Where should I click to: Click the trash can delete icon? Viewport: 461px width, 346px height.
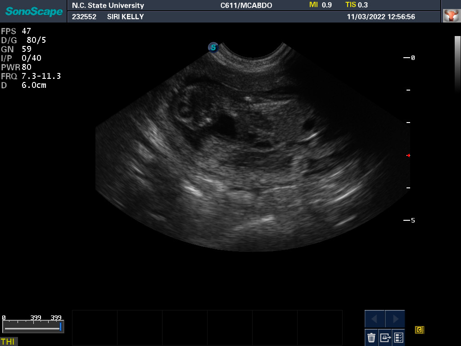pyautogui.click(x=371, y=337)
